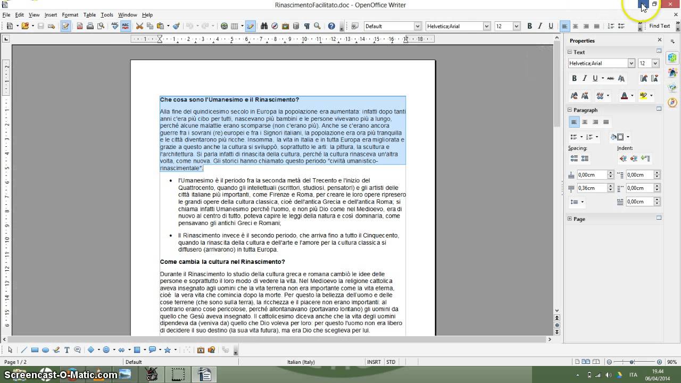The image size is (681, 383).
Task: Click the Font Color swatch in sidebar
Action: click(x=624, y=96)
